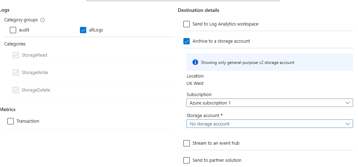Uncheck the allLogs category group
This screenshot has height=167, width=358.
click(83, 30)
